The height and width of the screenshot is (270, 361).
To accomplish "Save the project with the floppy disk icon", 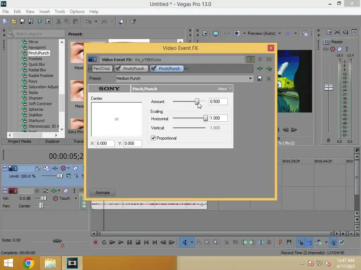I will point(22,21).
